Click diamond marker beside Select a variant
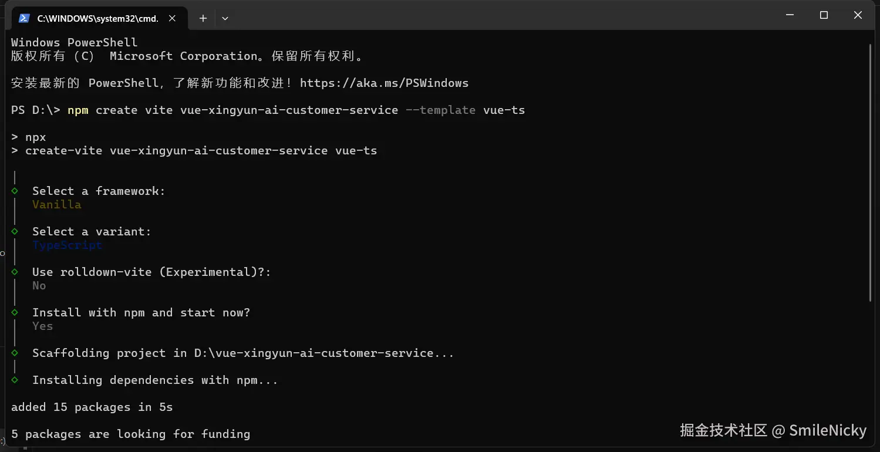This screenshot has height=452, width=880. pos(15,231)
